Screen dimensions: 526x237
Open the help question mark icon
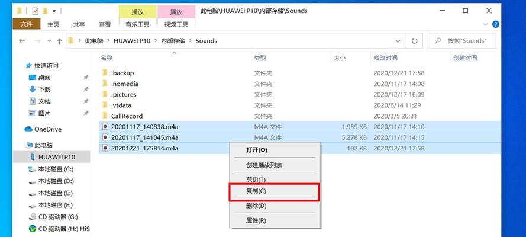point(495,24)
